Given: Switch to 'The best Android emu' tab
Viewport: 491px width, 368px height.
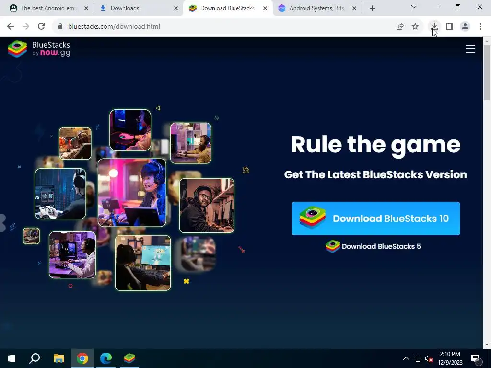Looking at the screenshot, I should tap(48, 8).
